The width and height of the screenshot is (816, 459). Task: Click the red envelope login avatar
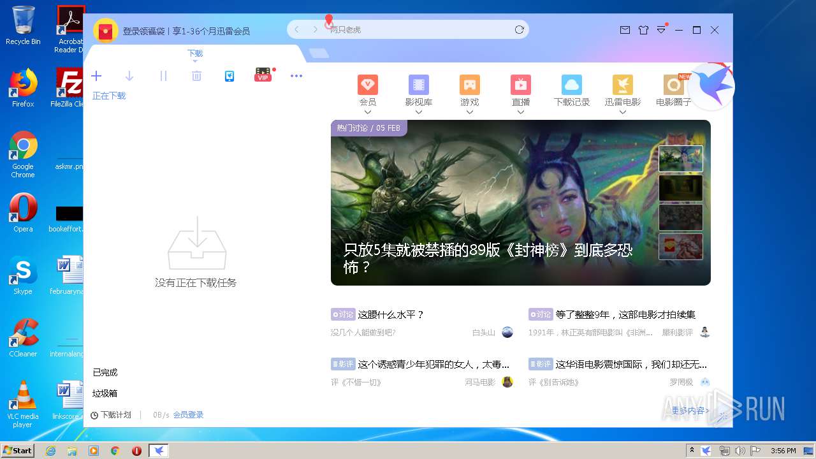point(106,31)
